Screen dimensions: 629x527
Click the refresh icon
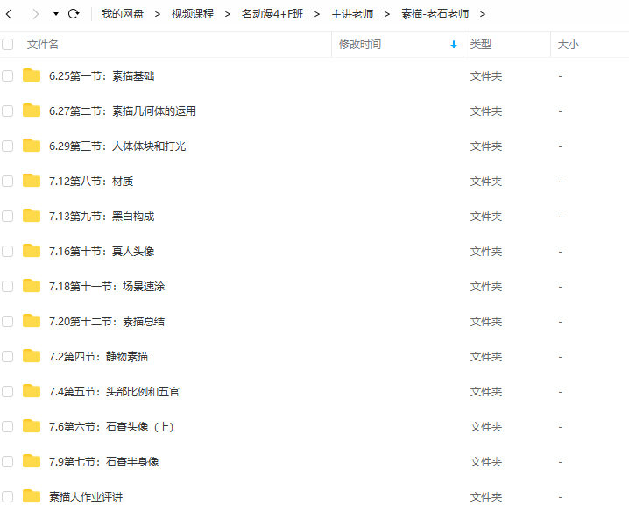[x=74, y=14]
